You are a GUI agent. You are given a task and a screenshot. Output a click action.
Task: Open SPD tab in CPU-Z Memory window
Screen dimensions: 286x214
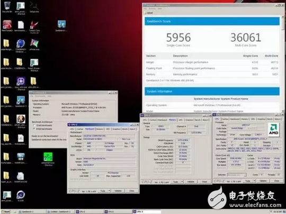(x=181, y=120)
